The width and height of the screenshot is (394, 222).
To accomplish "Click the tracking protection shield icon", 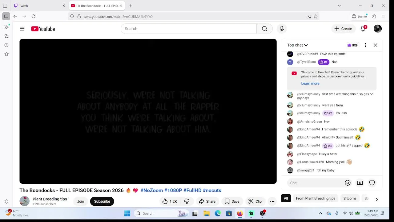I will point(72,16).
